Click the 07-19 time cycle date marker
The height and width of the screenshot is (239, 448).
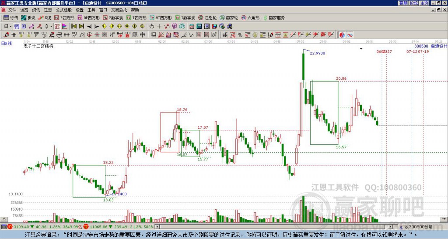pyautogui.click(x=423, y=51)
